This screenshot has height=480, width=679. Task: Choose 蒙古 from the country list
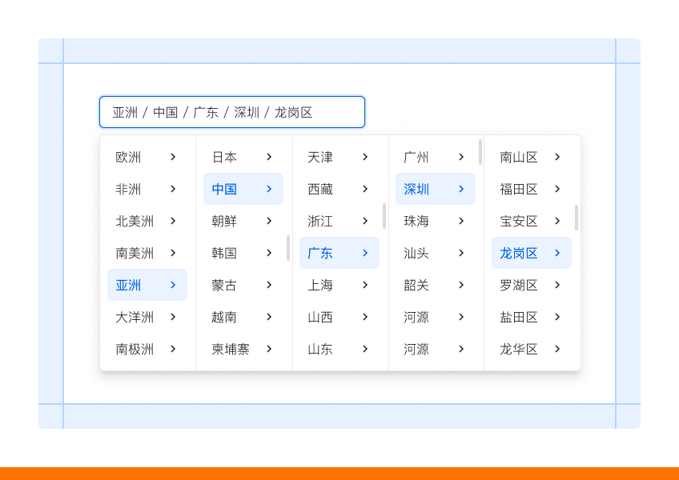[x=224, y=285]
